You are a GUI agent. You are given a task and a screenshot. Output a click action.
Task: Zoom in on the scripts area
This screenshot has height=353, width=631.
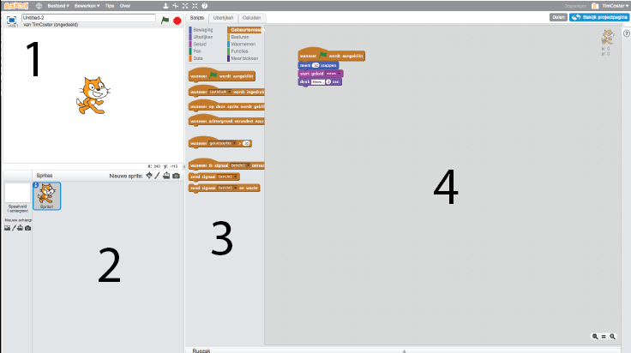[612, 336]
